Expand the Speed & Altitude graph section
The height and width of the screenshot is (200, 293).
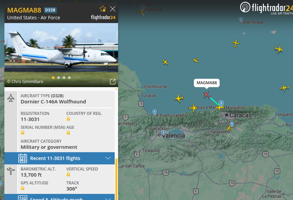(60, 197)
